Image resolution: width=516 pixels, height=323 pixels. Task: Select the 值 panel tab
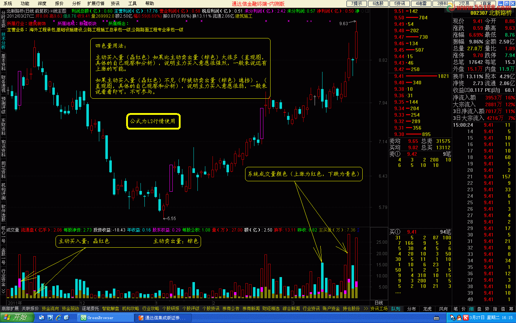(x=503, y=309)
